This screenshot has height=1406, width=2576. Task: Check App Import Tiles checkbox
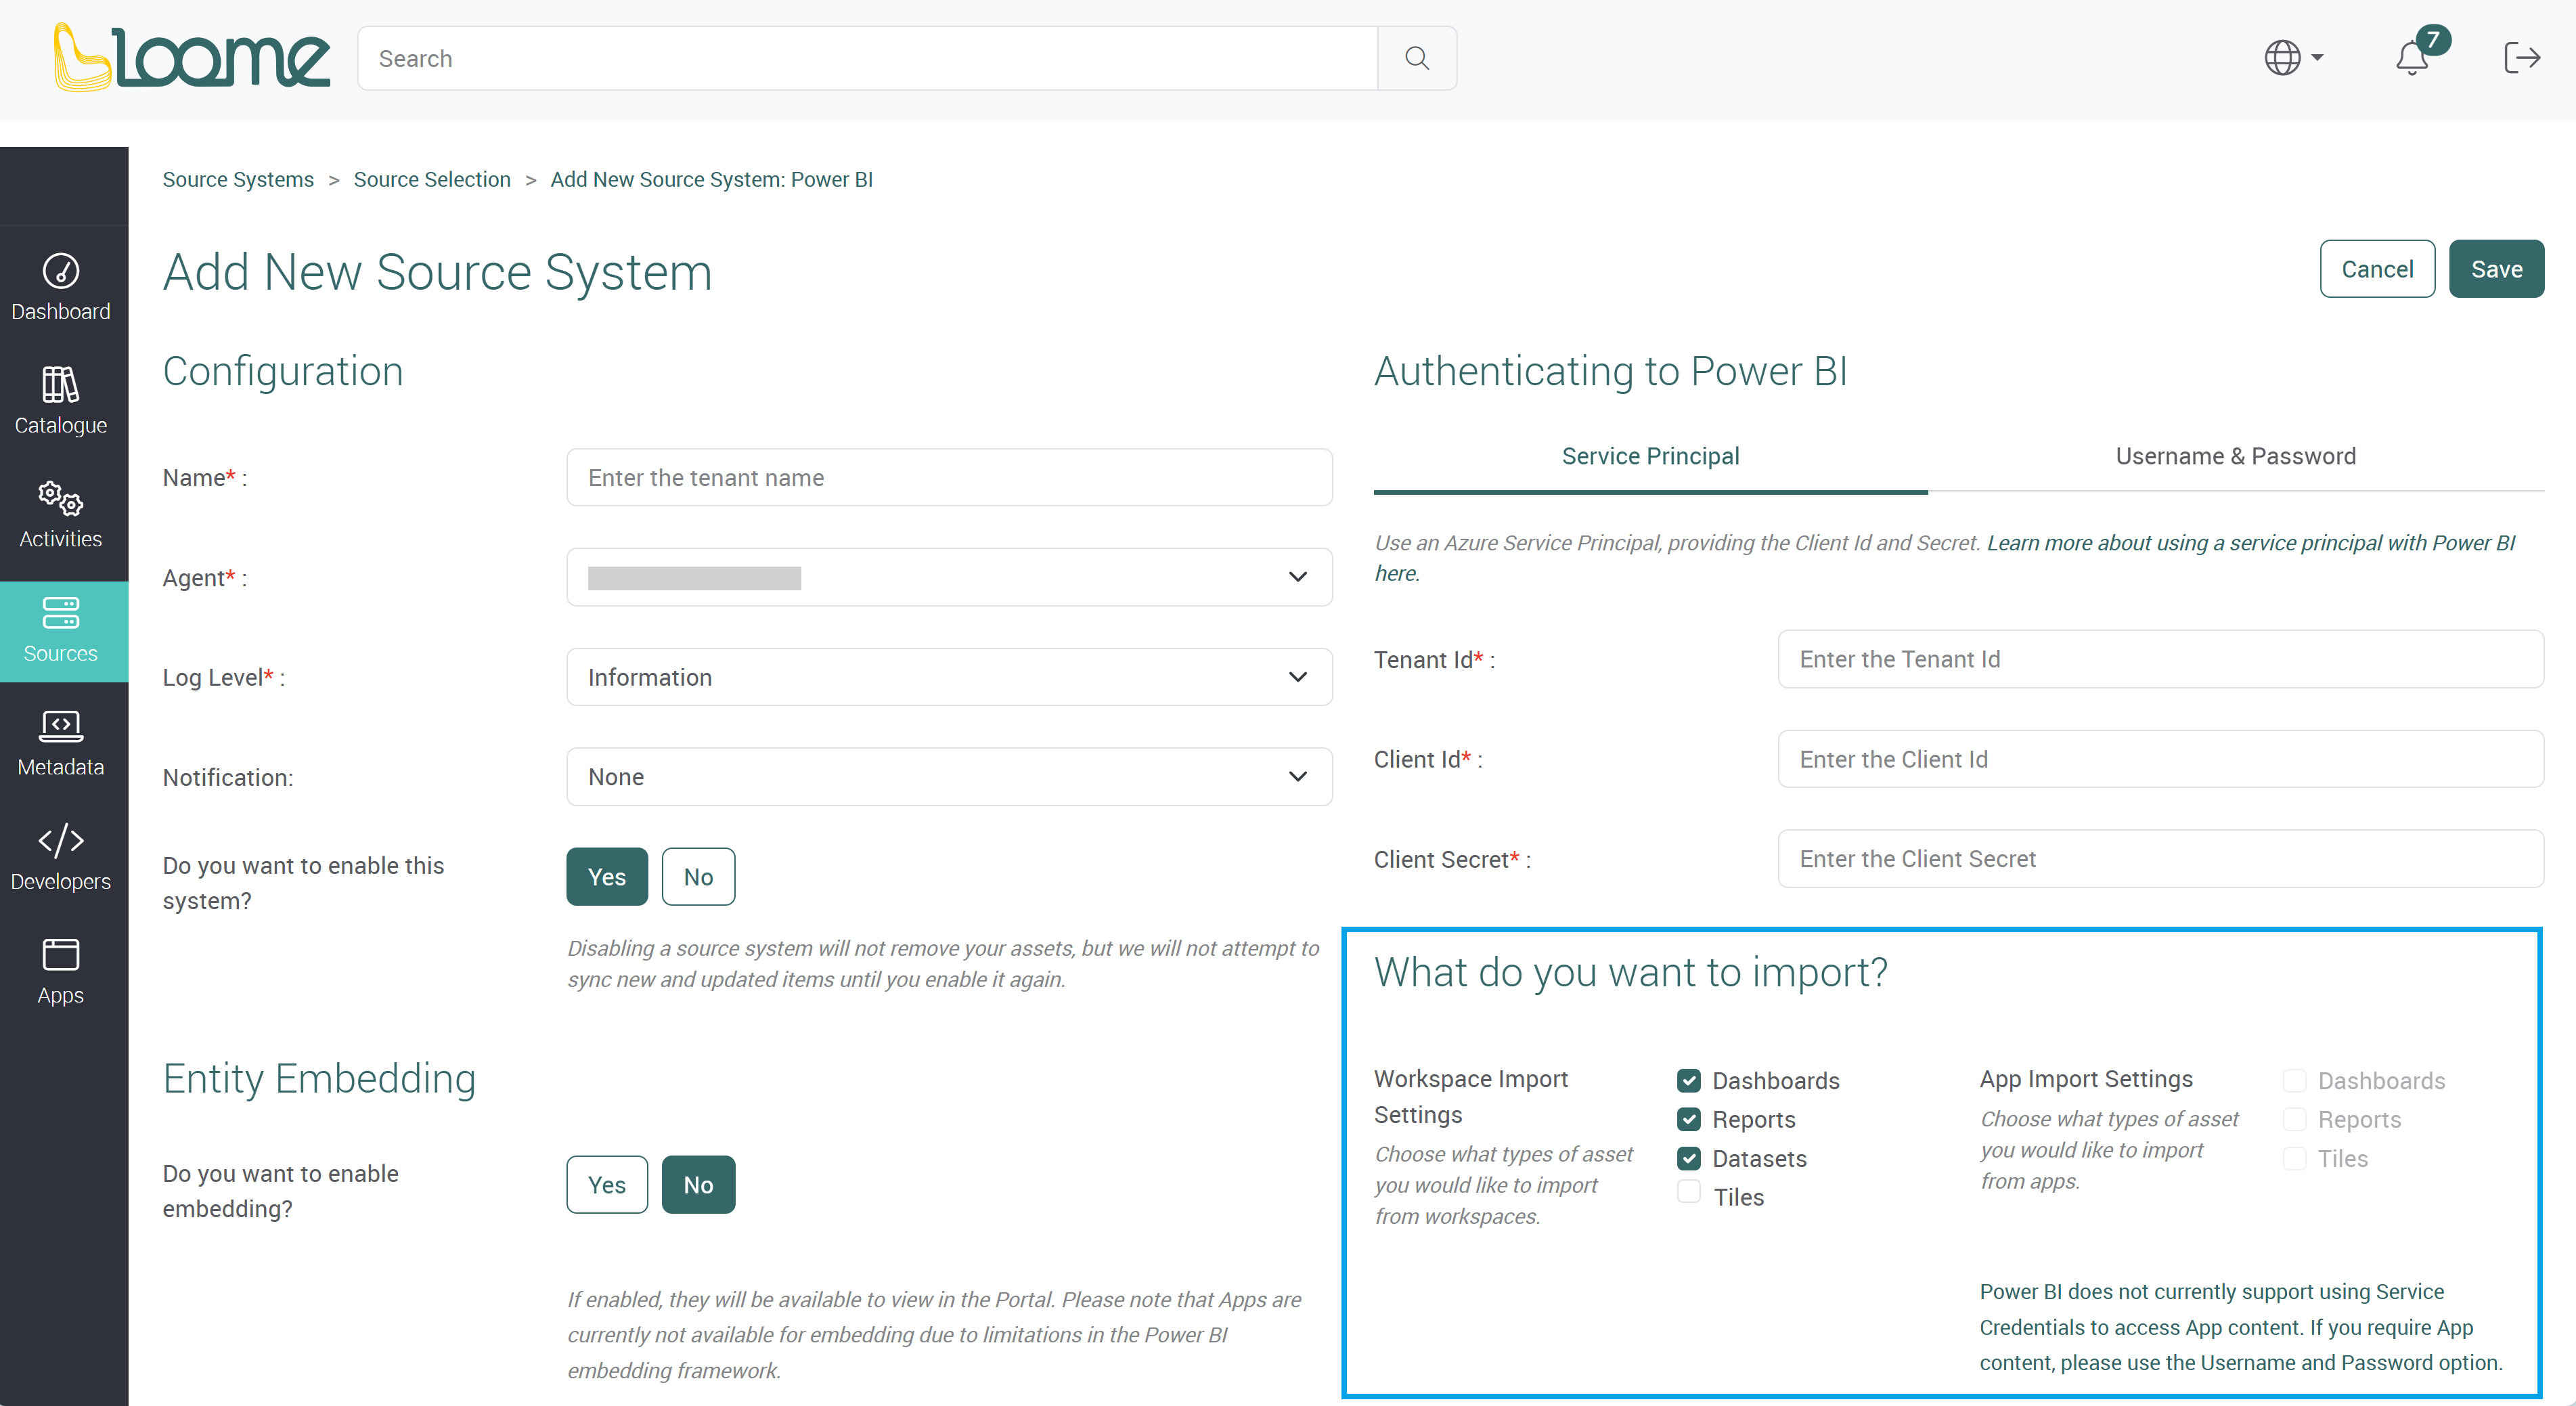2294,1158
